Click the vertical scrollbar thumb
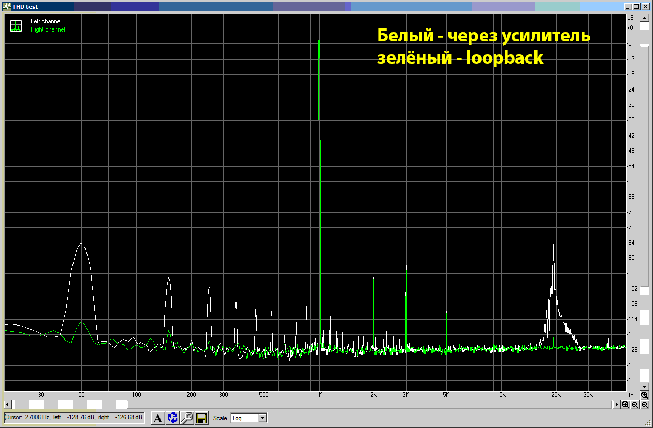The width and height of the screenshot is (653, 428). pos(645,166)
